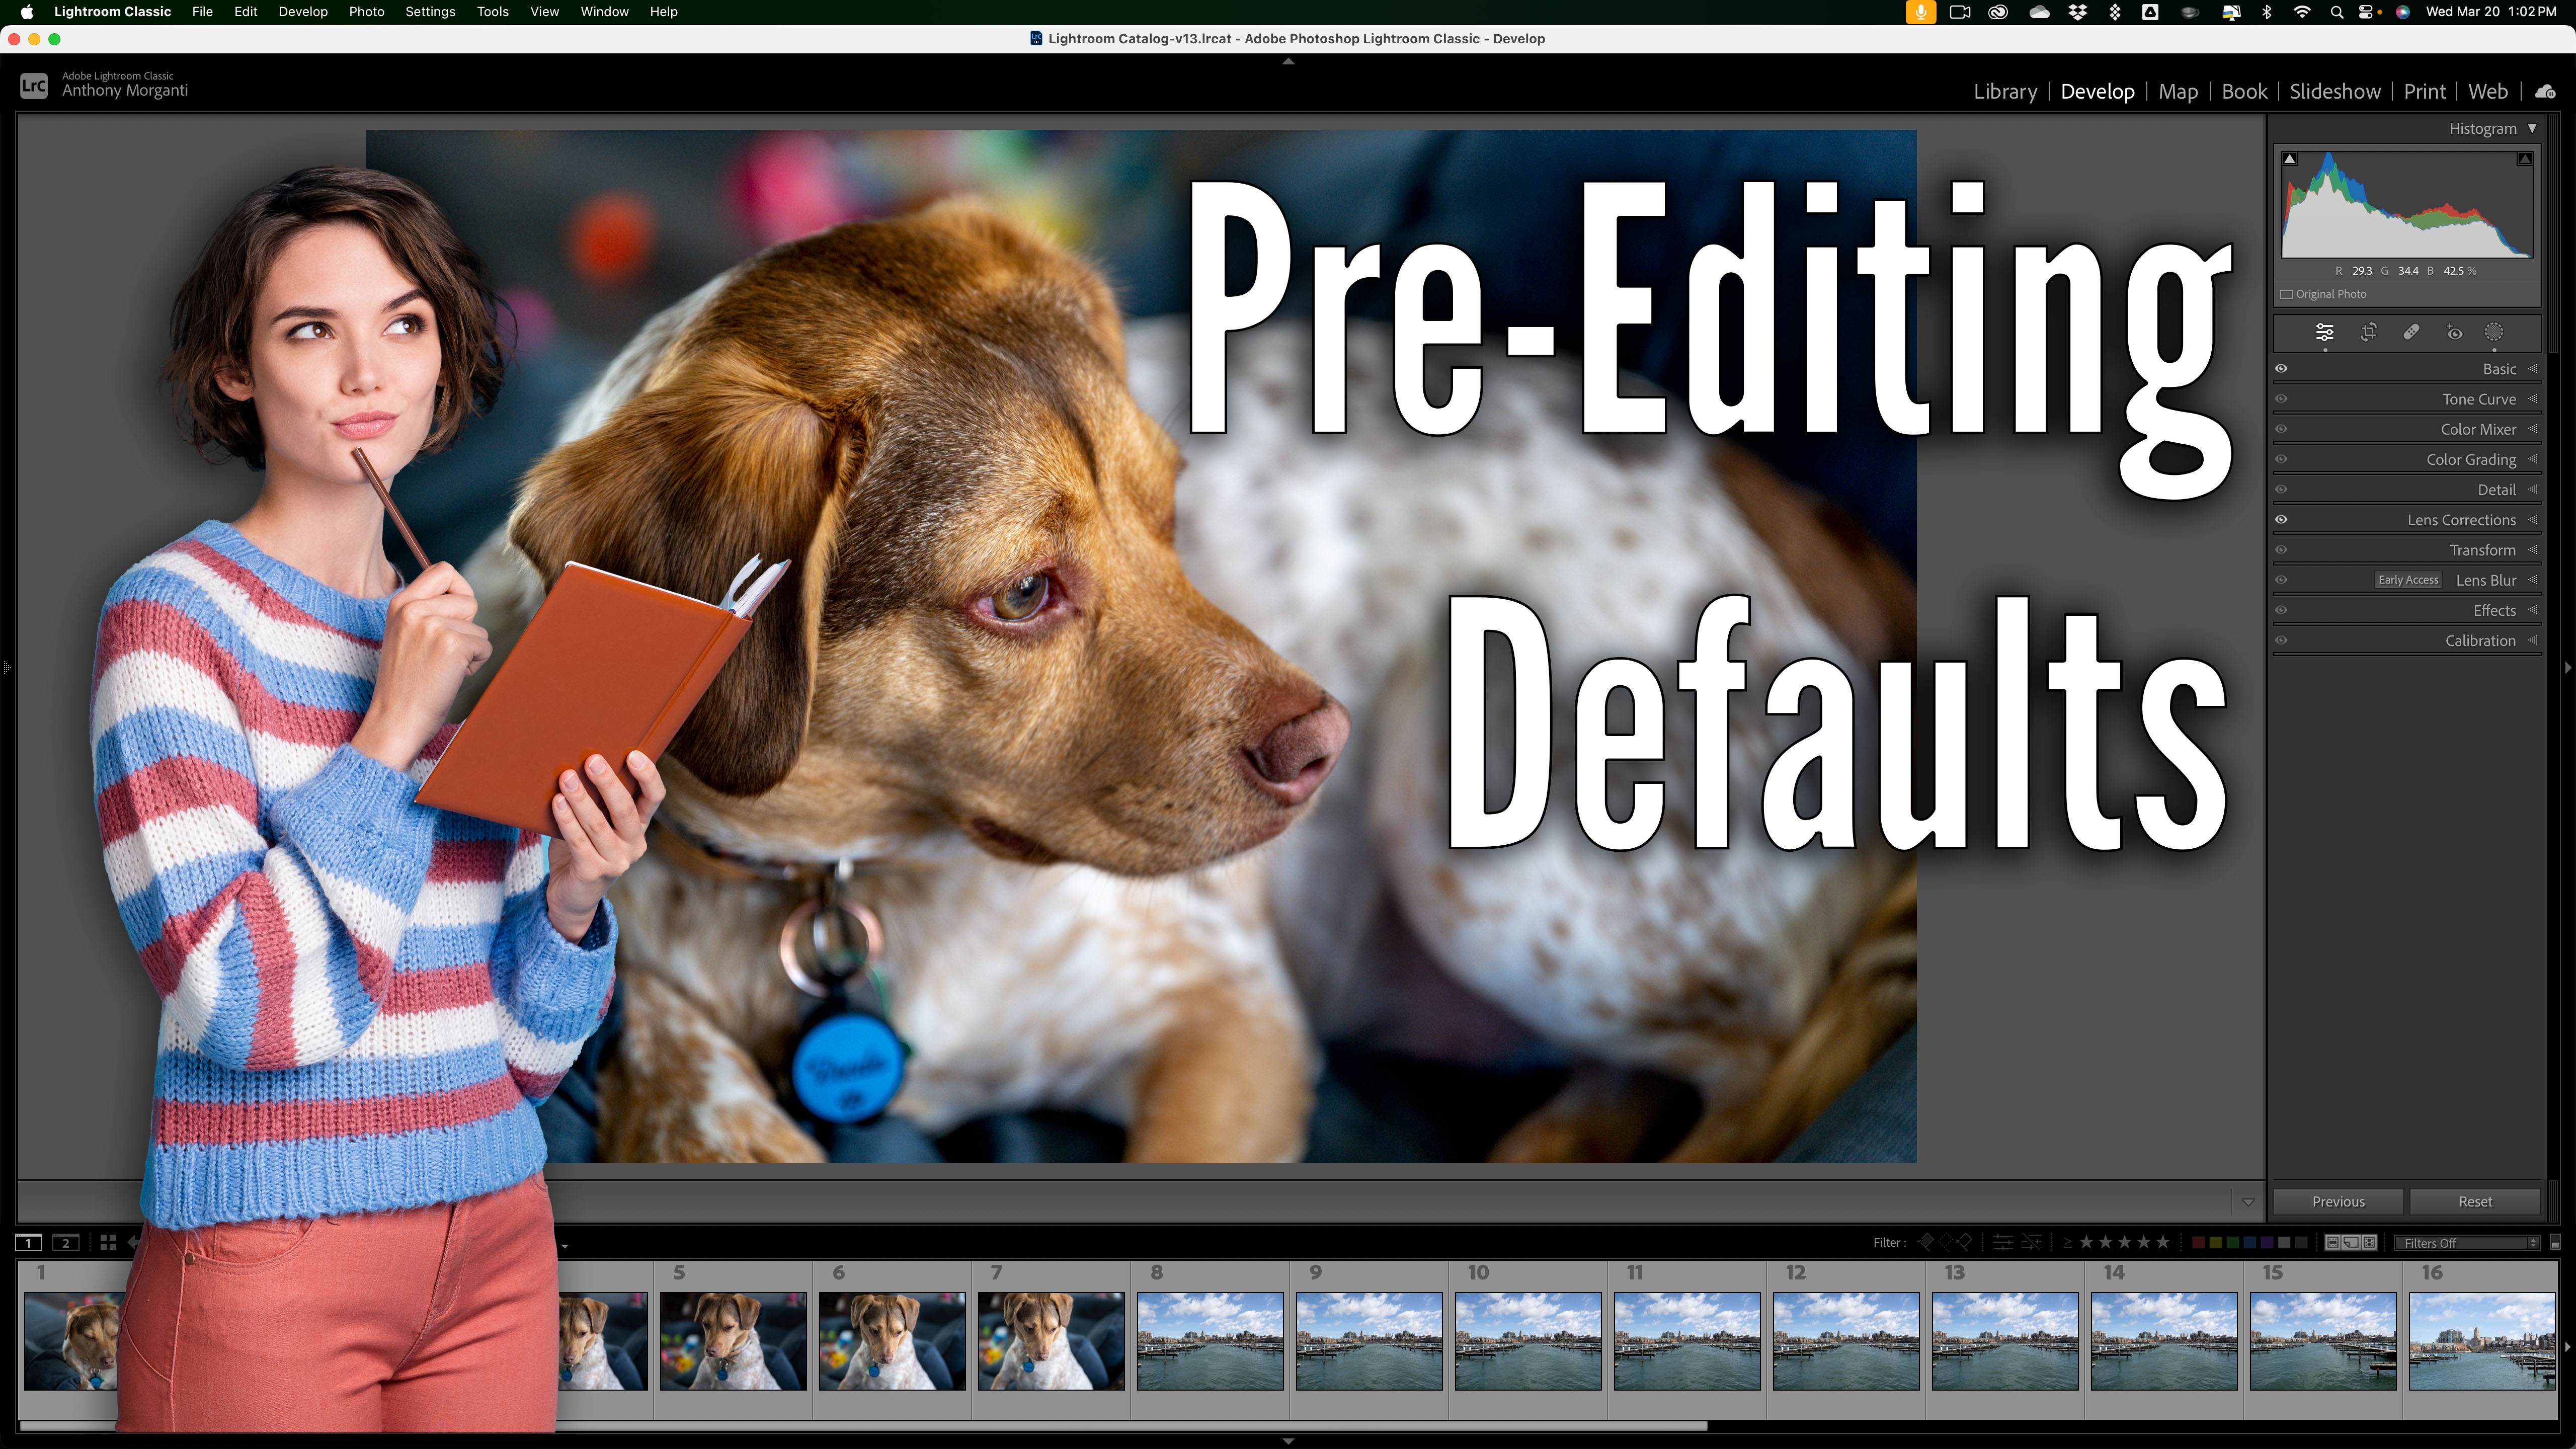Select the Edit sliders icon

pos(2325,332)
